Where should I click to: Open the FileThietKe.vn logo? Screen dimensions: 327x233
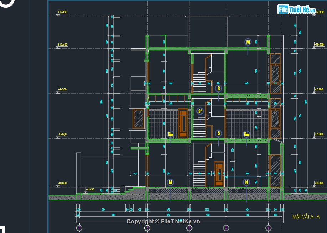(x=297, y=10)
